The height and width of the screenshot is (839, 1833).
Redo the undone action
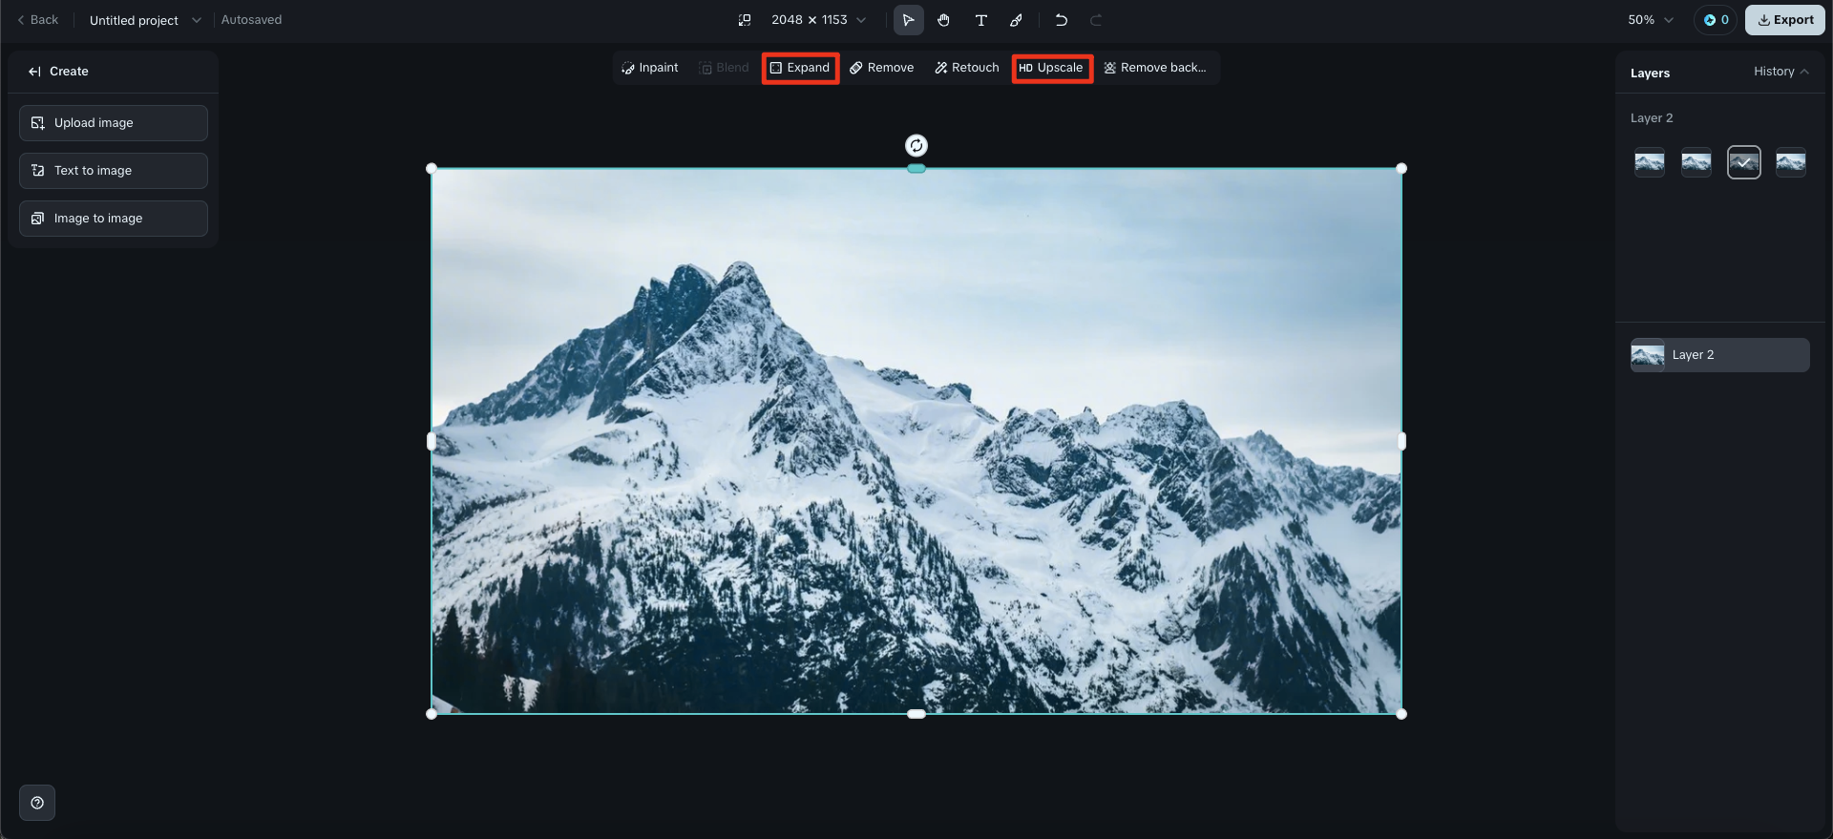click(1096, 20)
